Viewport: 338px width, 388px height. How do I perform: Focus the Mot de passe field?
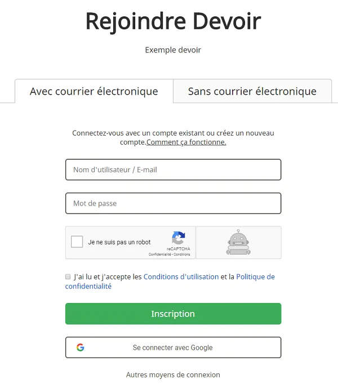point(174,203)
